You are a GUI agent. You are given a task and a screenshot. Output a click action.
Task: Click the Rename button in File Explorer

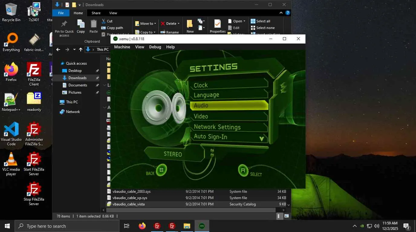(170, 32)
